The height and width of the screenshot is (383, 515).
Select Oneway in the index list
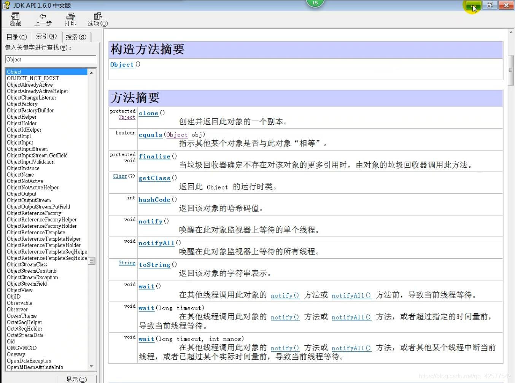click(x=16, y=354)
